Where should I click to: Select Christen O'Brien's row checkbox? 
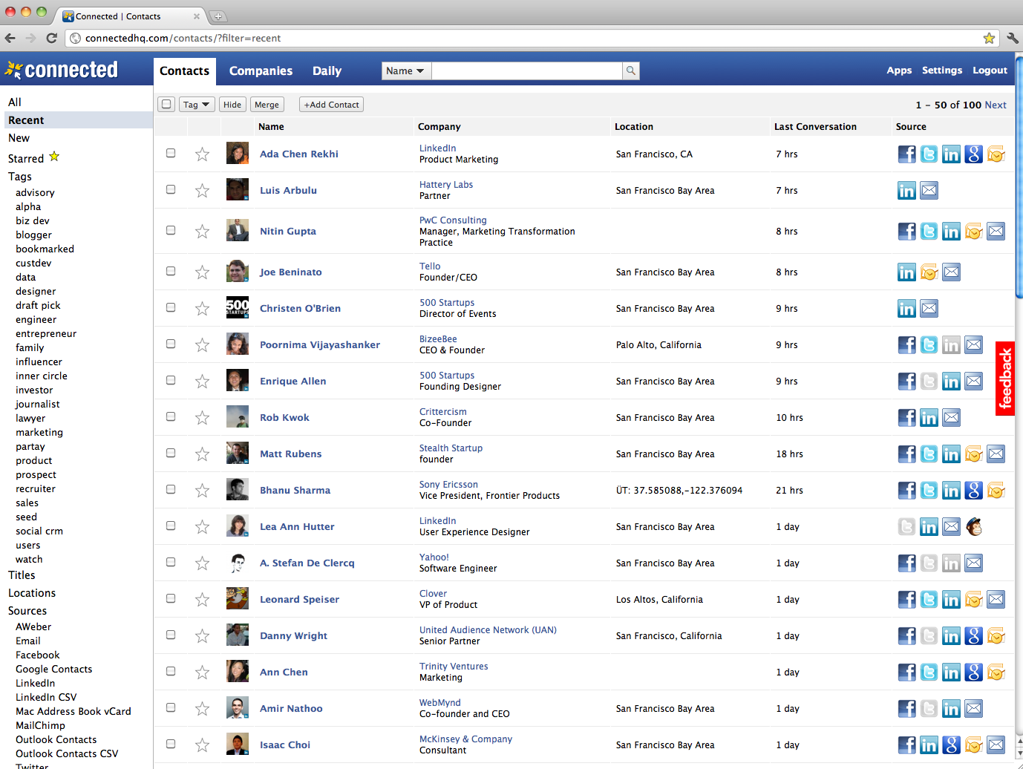tap(171, 307)
